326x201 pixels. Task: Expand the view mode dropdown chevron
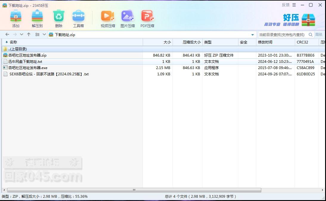coord(44,35)
